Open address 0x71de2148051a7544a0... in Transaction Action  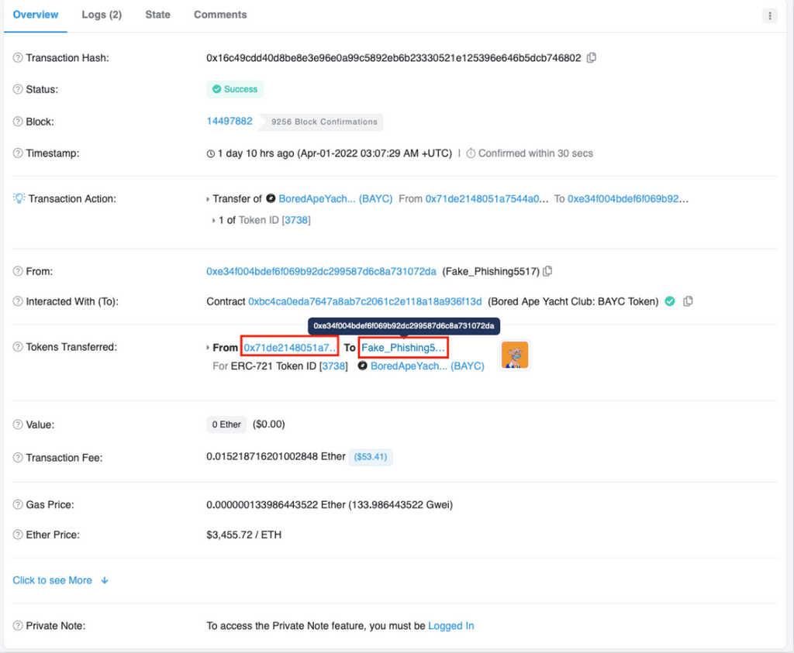click(487, 199)
